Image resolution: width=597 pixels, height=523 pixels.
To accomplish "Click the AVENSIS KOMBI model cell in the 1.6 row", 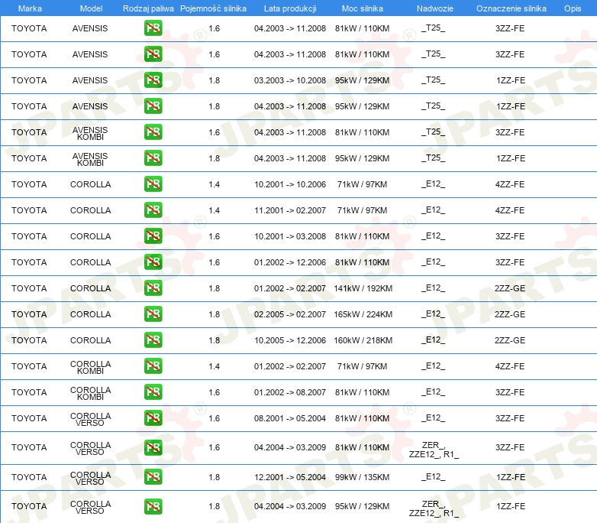I will [90, 133].
